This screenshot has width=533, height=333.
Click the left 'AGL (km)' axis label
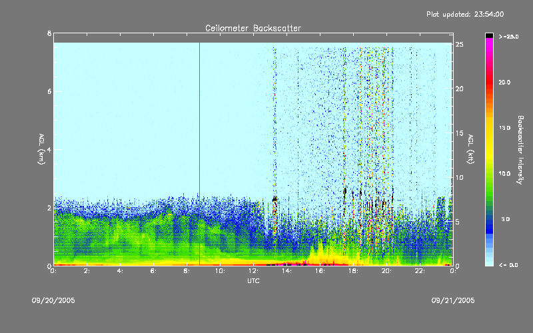(41, 149)
